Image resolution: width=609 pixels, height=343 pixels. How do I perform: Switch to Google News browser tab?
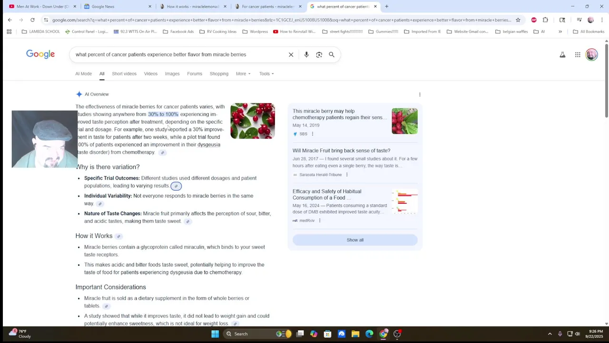point(117,7)
